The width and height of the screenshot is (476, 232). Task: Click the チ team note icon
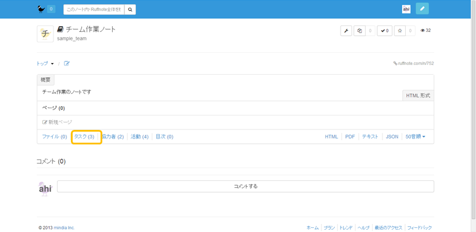click(45, 34)
